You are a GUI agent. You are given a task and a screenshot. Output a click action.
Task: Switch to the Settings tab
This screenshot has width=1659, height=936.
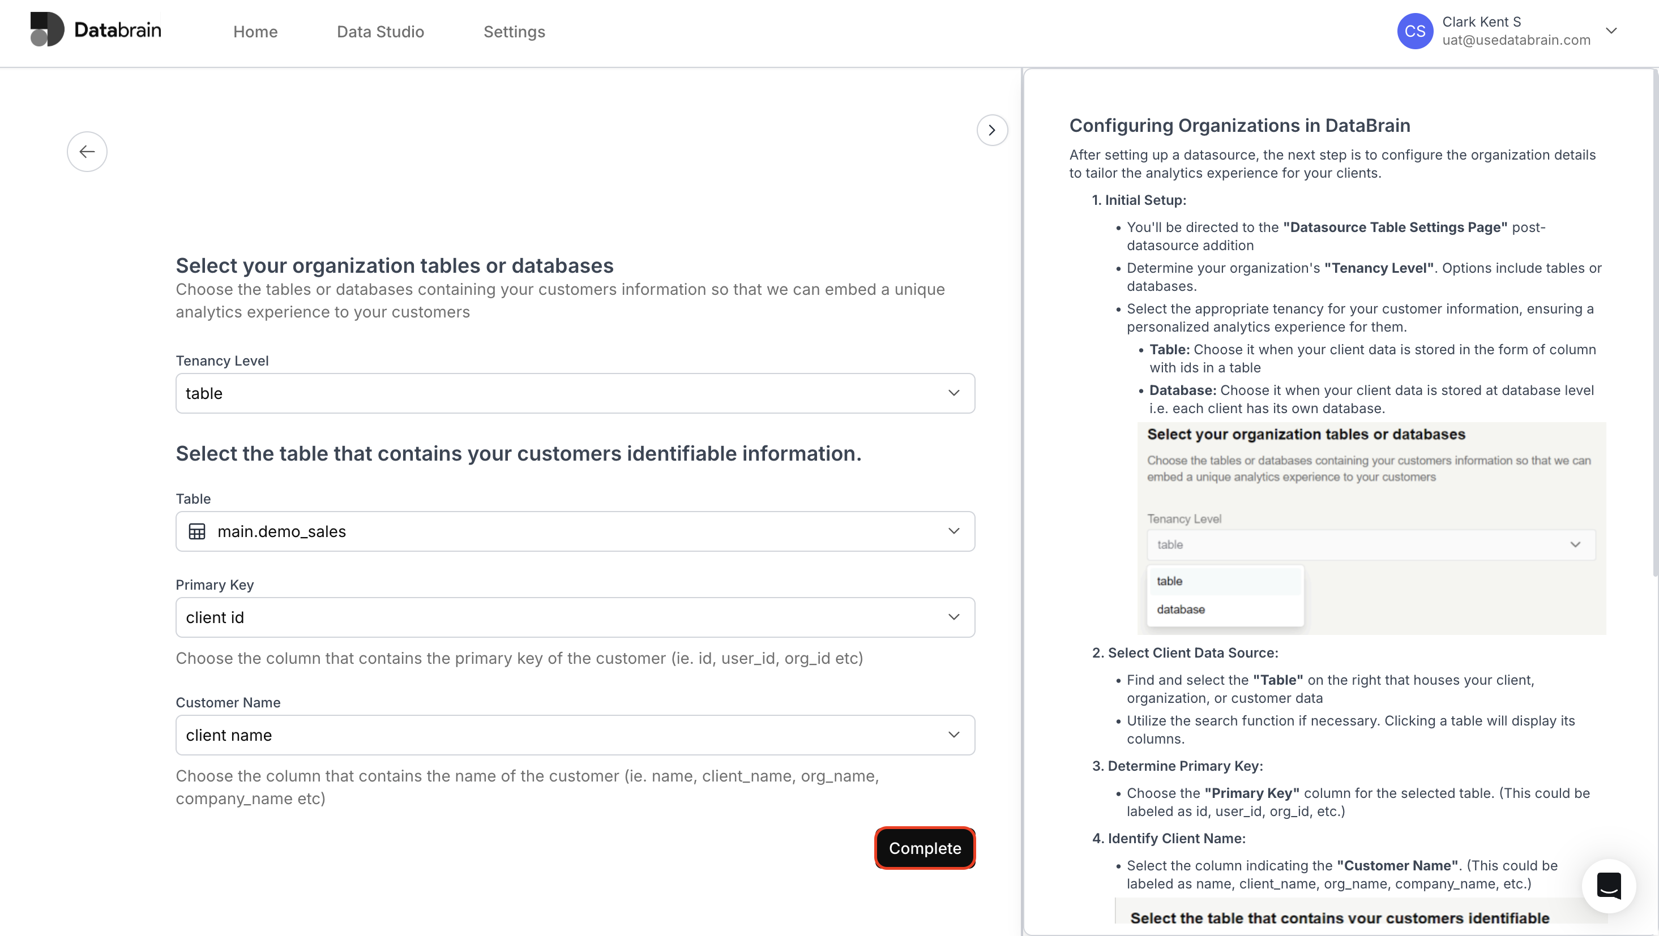[x=514, y=32]
